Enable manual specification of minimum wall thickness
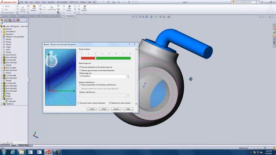The width and height of the screenshot is (276, 155). click(x=80, y=85)
